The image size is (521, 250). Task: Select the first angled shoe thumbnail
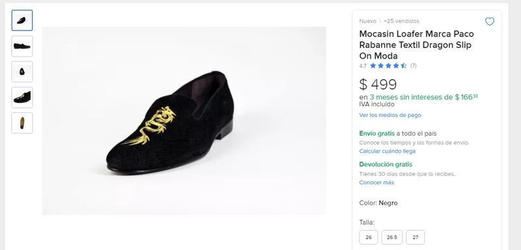click(x=22, y=20)
